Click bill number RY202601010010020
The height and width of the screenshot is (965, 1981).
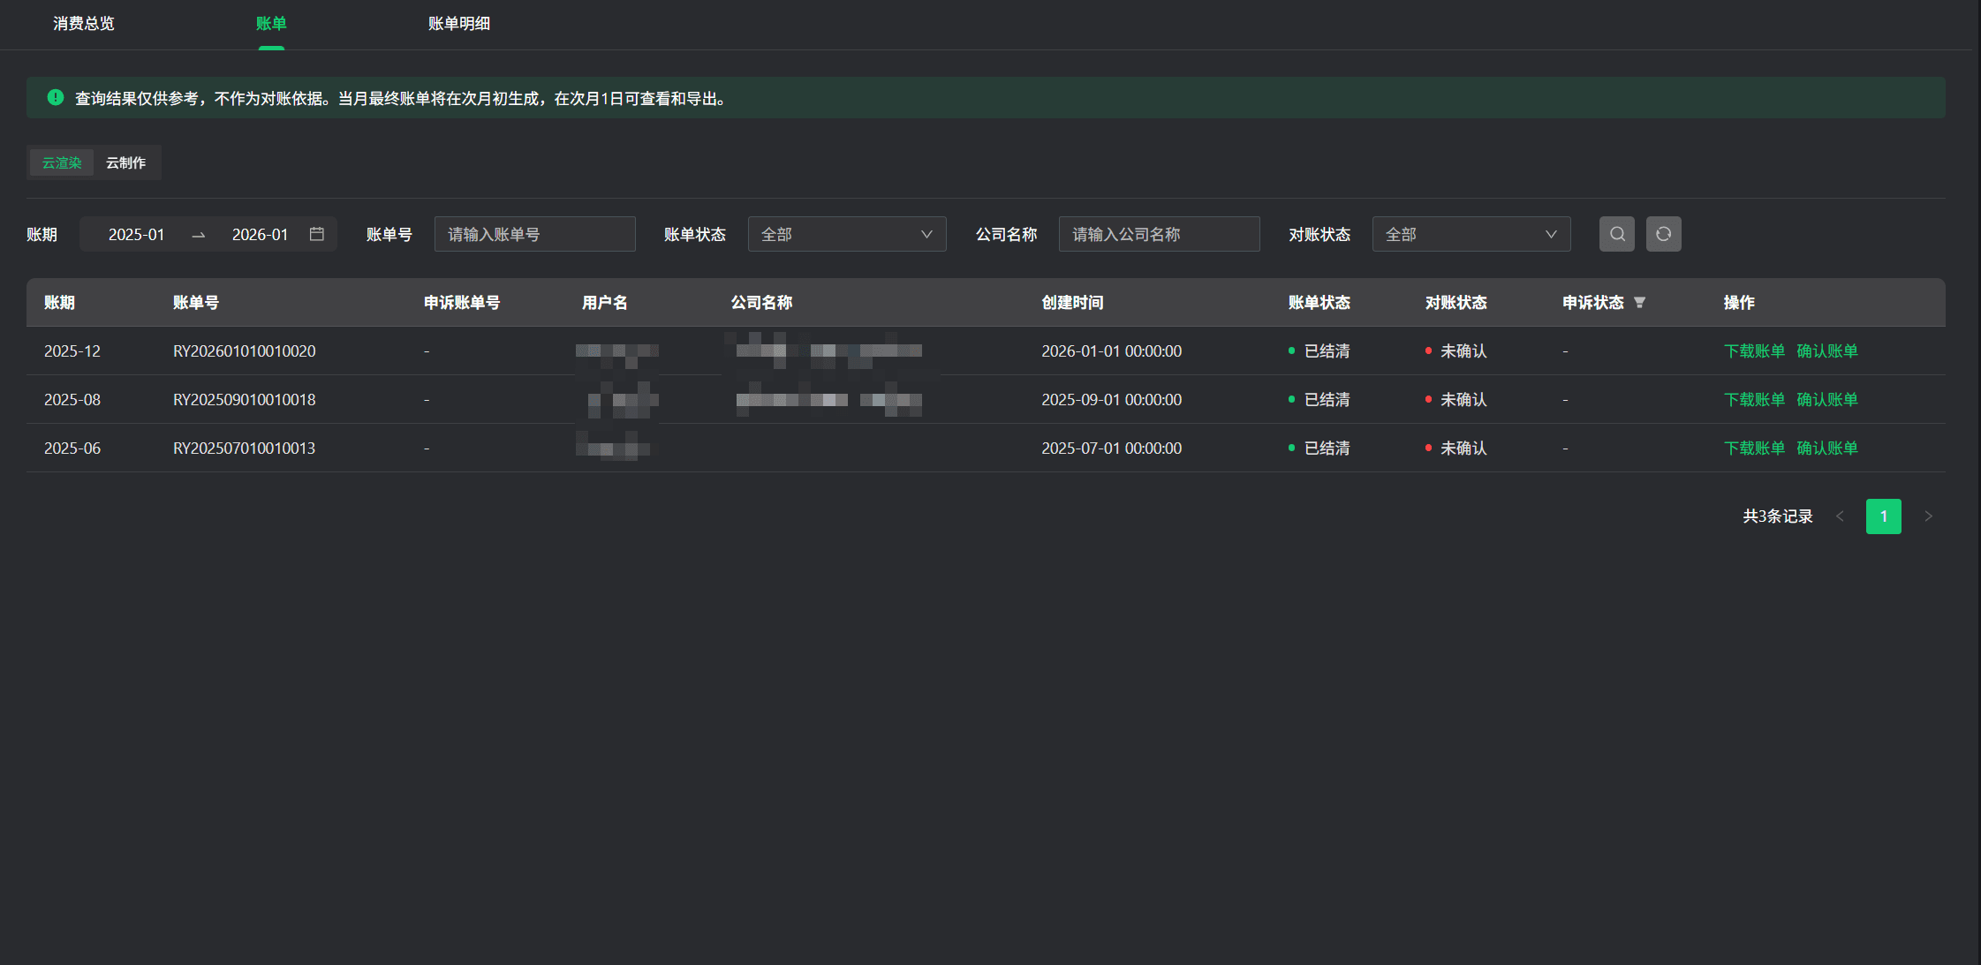coord(245,351)
